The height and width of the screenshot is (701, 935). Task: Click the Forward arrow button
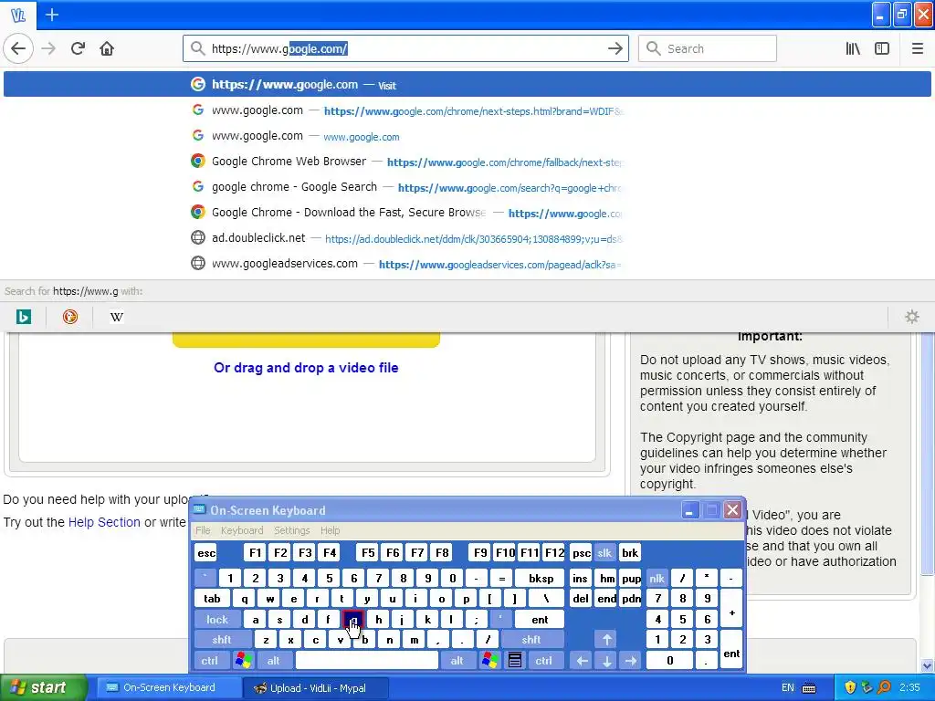48,48
